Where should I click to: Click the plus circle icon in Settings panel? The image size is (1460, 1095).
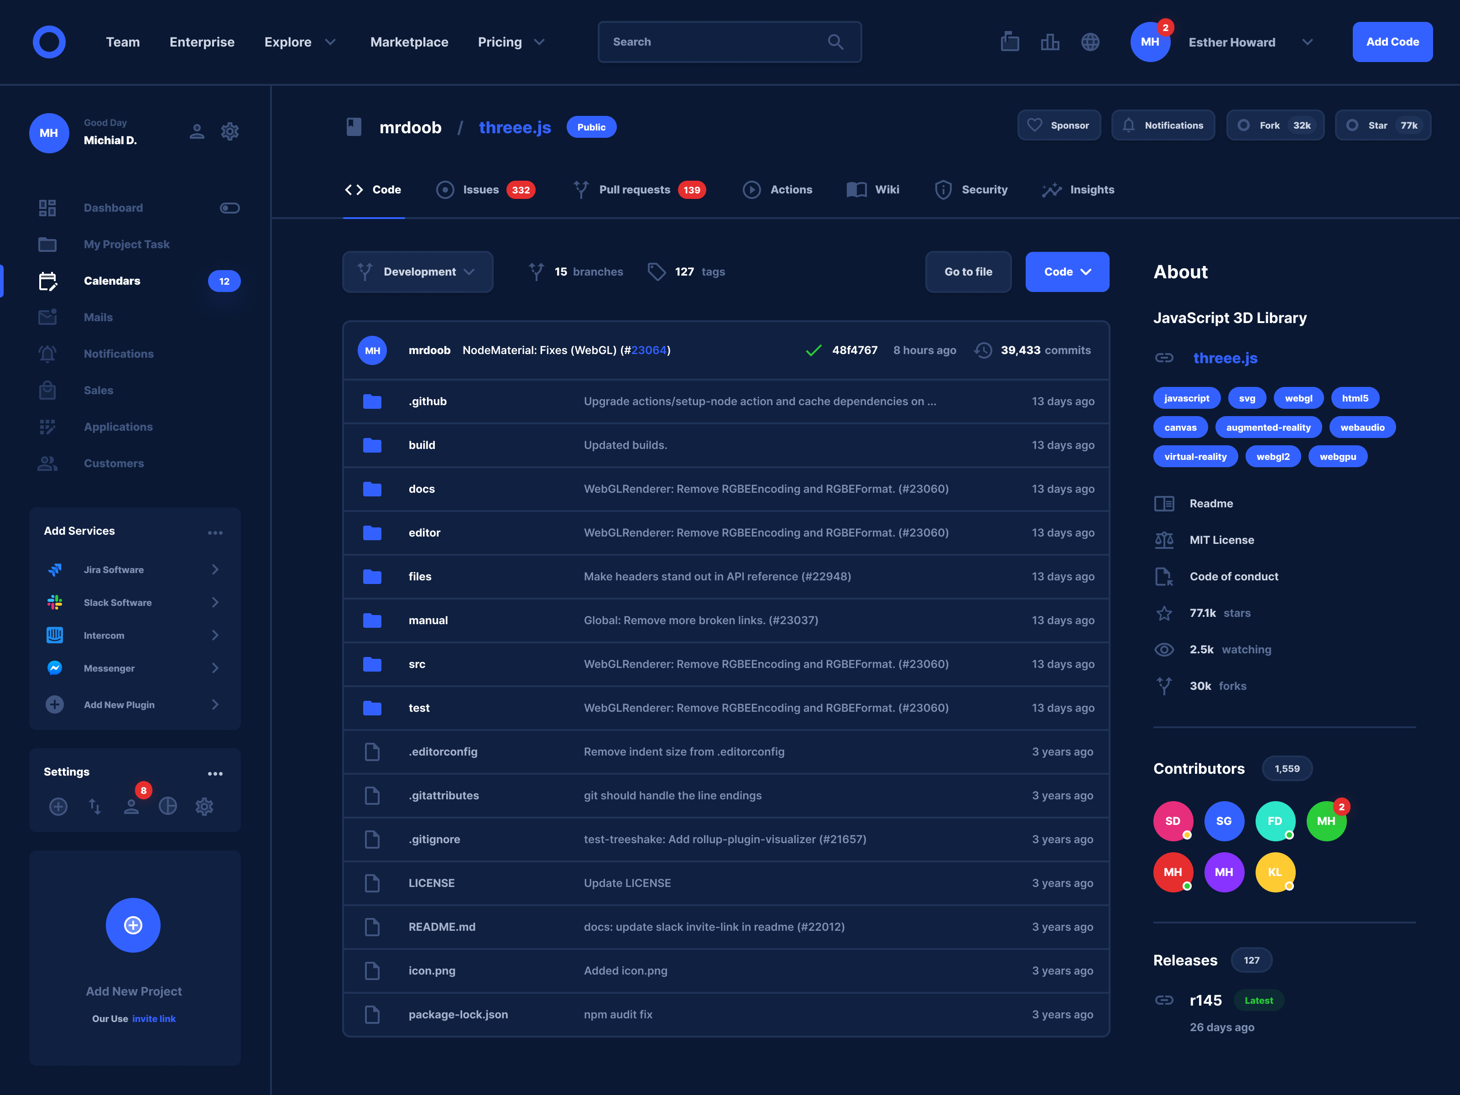click(x=58, y=806)
